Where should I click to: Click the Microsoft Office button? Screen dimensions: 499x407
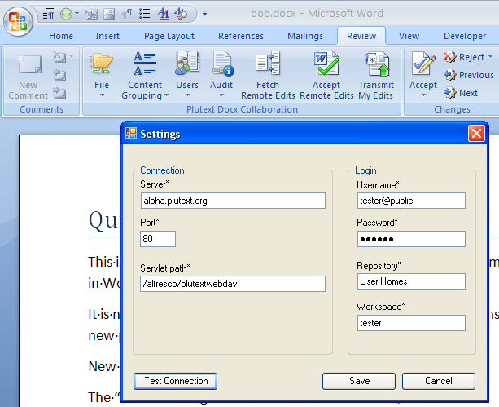(x=16, y=20)
